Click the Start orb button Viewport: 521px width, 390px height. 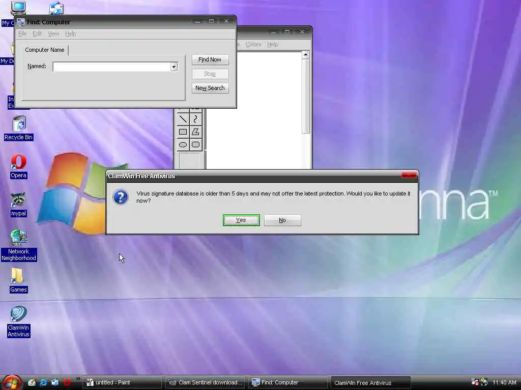11,383
